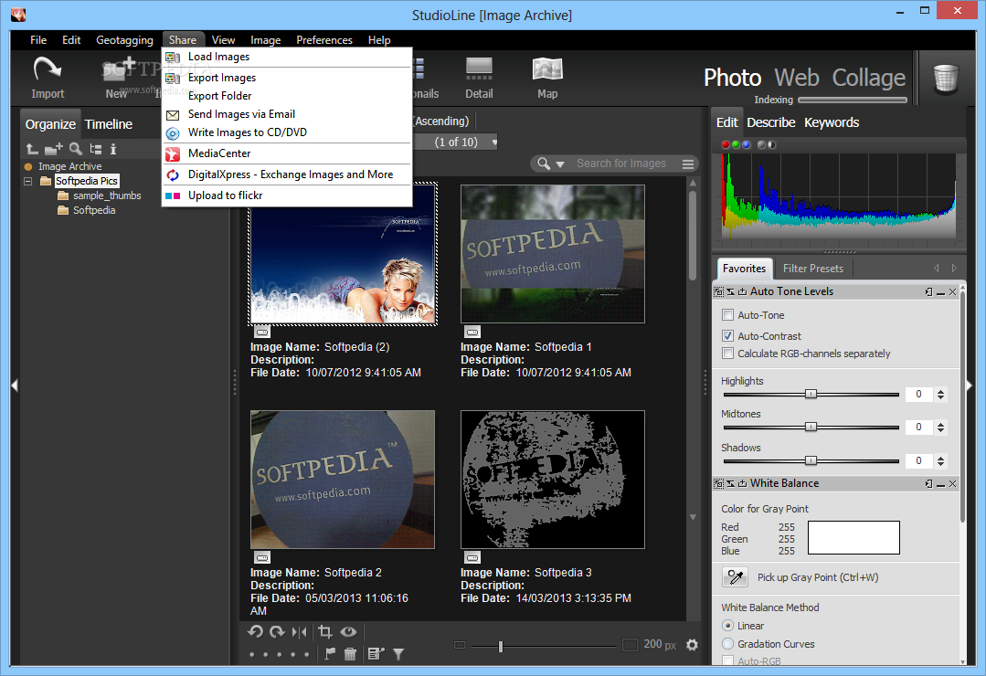Image resolution: width=986 pixels, height=676 pixels.
Task: Select the Linear white balance method
Action: [727, 626]
